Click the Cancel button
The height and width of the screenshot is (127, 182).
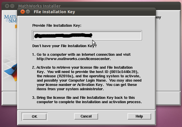(86, 116)
